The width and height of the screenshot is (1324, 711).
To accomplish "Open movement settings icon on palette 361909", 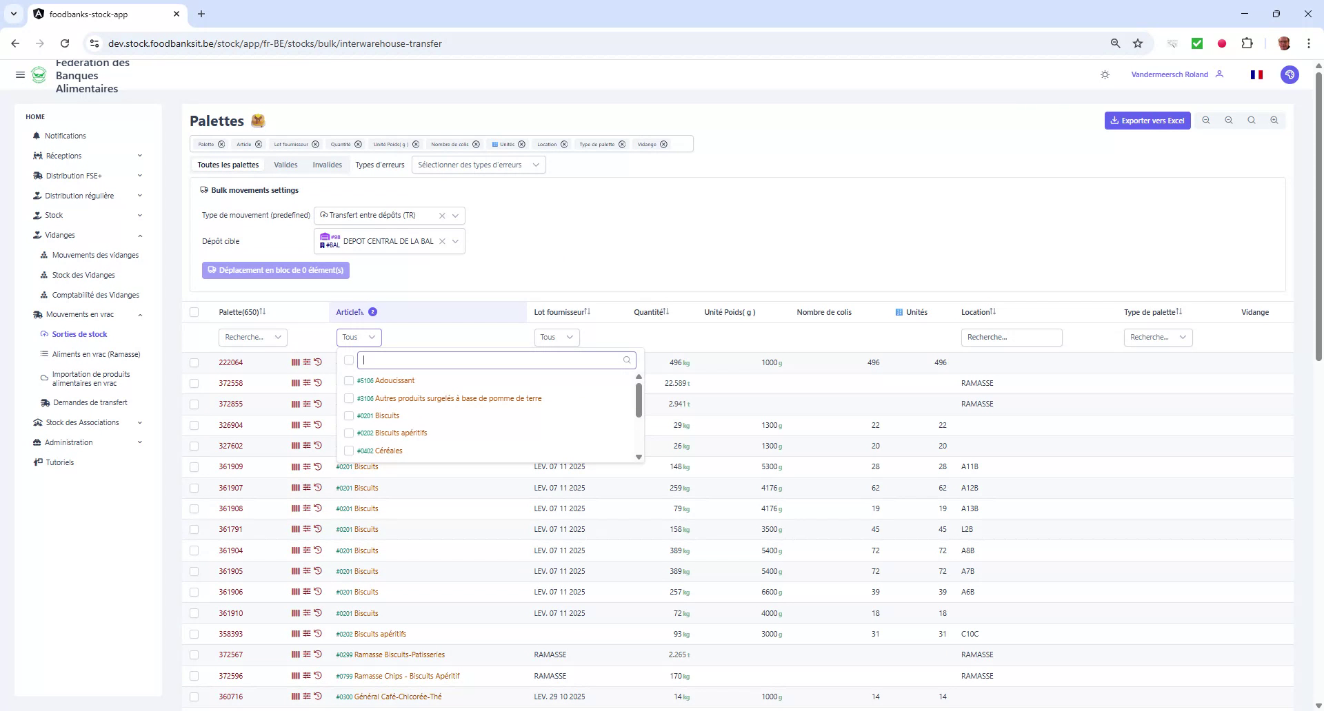I will [306, 466].
